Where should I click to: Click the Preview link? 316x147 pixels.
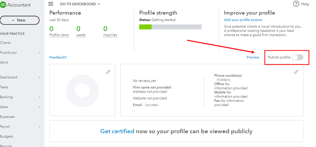(x=253, y=57)
